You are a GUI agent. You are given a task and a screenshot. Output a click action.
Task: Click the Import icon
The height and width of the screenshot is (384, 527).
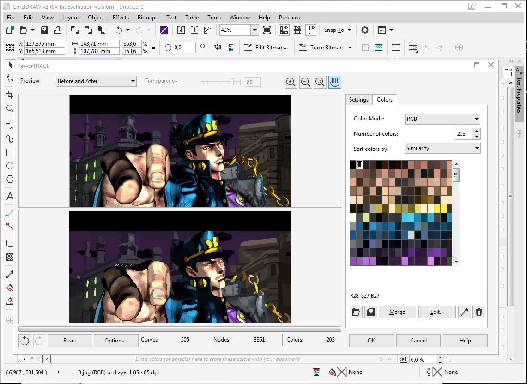point(181,30)
